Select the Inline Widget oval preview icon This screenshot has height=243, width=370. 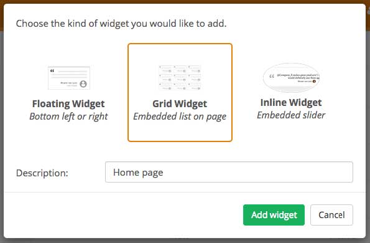pos(291,77)
